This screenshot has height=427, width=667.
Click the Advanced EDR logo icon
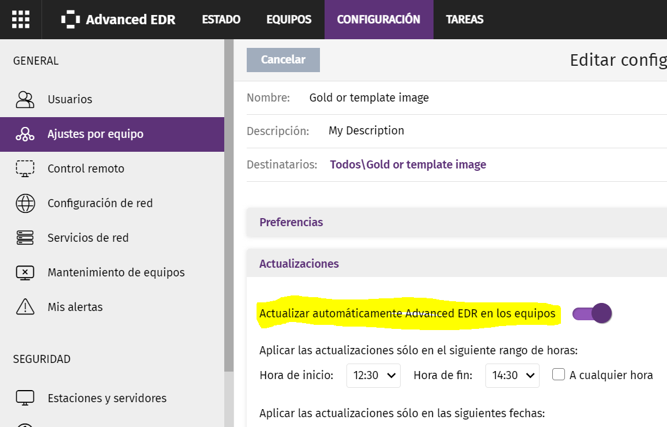pyautogui.click(x=70, y=20)
